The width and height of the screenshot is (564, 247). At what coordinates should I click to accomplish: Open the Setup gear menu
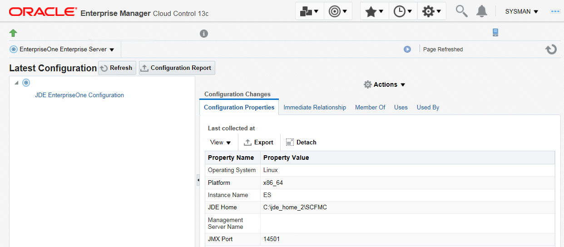click(x=432, y=11)
